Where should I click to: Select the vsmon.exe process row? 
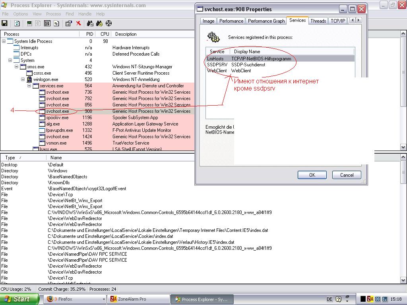tap(97, 143)
